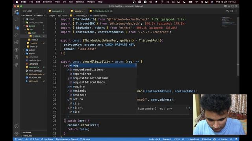Open the Search view in the activity bar

[x=17, y=20]
